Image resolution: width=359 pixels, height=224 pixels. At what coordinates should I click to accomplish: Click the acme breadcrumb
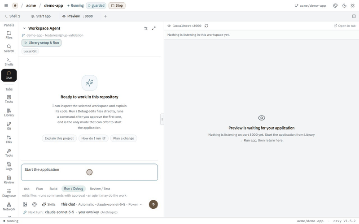[31, 5]
